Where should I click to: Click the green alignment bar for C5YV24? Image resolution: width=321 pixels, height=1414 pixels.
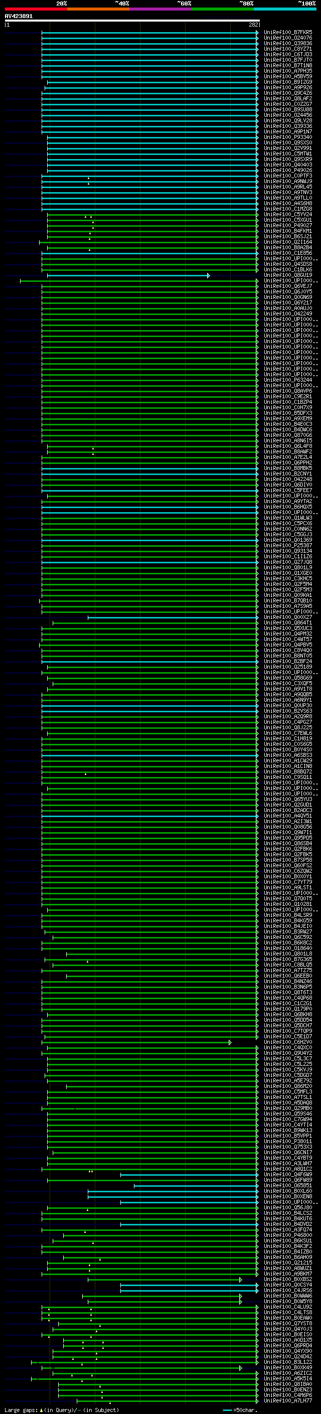pos(152,215)
